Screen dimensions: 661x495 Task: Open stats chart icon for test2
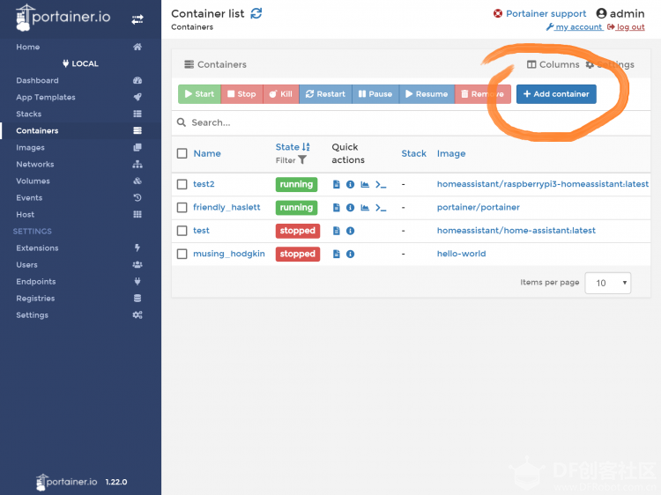pyautogui.click(x=365, y=184)
